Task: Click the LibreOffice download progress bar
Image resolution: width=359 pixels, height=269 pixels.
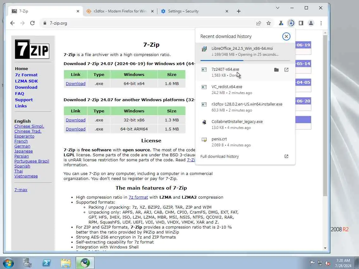Action: (x=245, y=60)
